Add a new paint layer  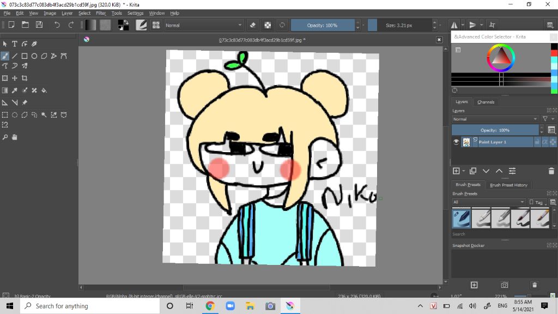coord(456,171)
